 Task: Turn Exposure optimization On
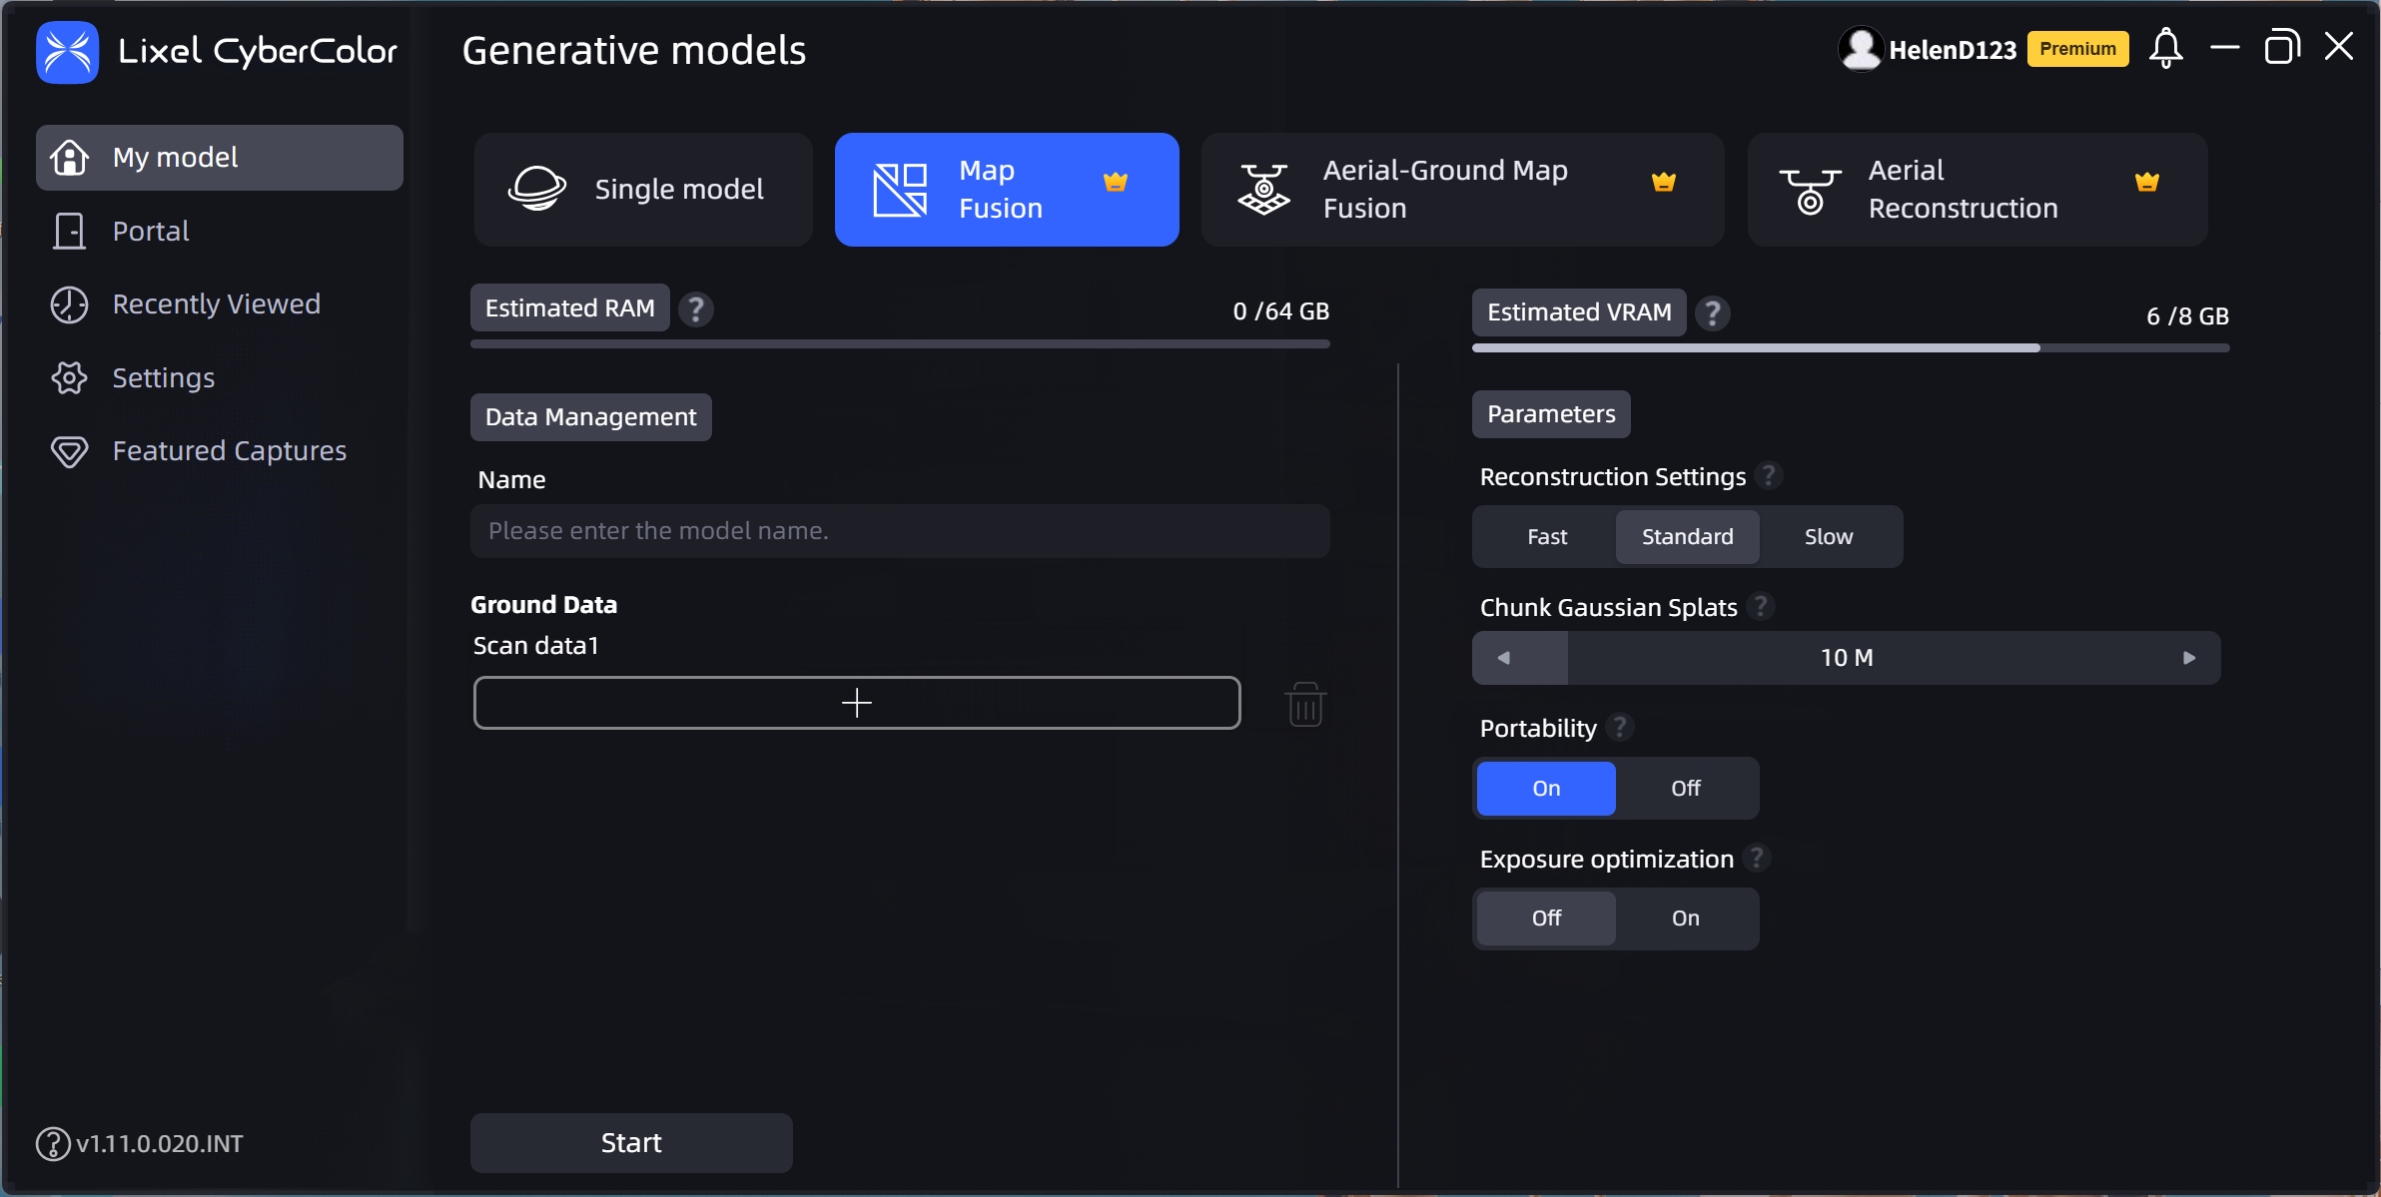point(1686,918)
